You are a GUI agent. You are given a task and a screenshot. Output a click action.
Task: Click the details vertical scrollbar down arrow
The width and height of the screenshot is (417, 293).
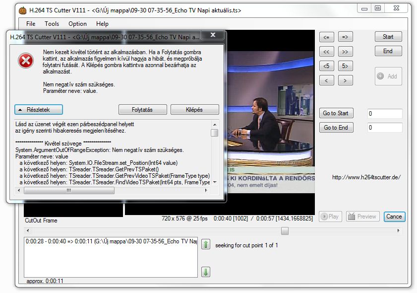(215, 182)
